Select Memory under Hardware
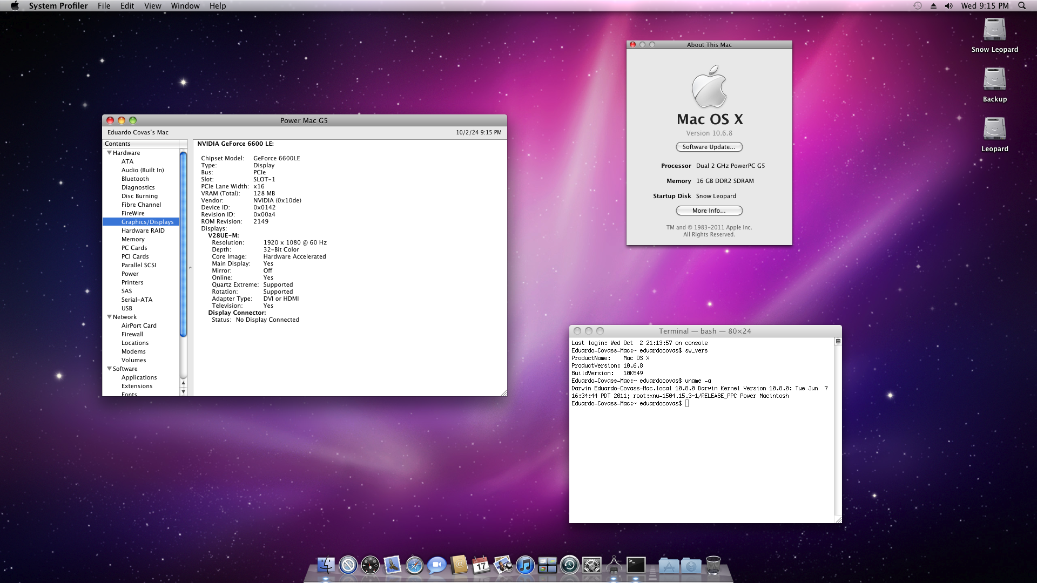This screenshot has width=1037, height=583. tap(133, 239)
